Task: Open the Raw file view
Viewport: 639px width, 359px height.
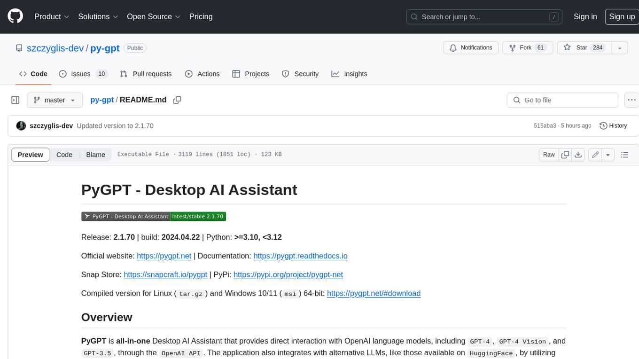Action: click(x=549, y=155)
